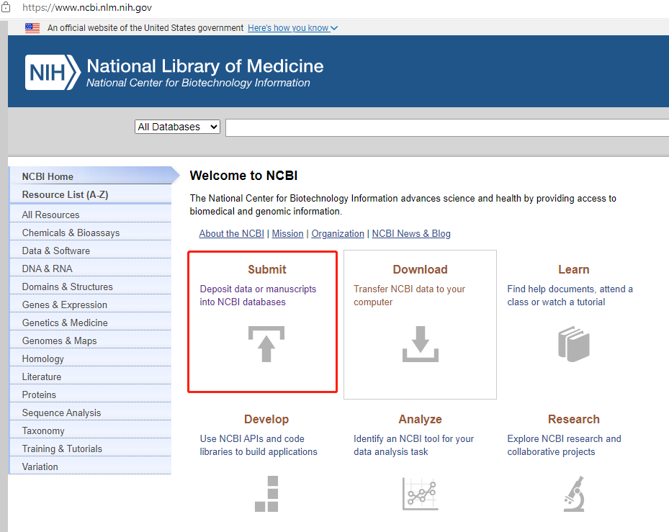The width and height of the screenshot is (669, 532).
Task: Click 'Use NCBI APIs and code libraries' text
Action: pos(259,445)
